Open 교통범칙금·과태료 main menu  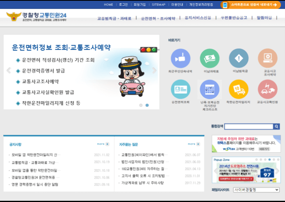114,18
